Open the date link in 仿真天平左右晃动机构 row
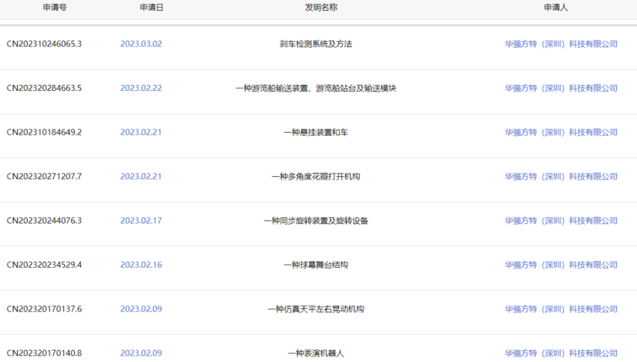 coord(141,309)
